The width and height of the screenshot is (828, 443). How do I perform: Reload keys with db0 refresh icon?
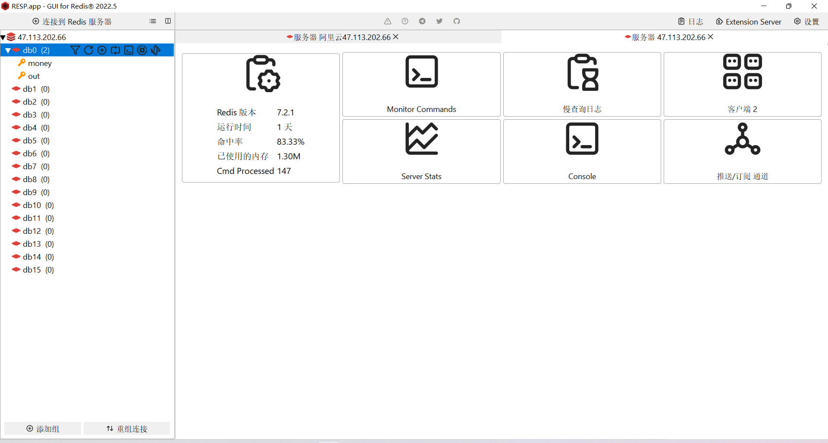click(x=88, y=50)
